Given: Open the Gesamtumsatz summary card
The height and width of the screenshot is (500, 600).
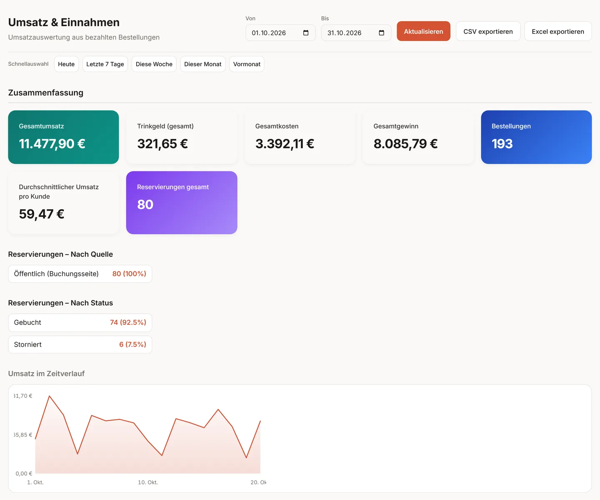Looking at the screenshot, I should [x=63, y=137].
